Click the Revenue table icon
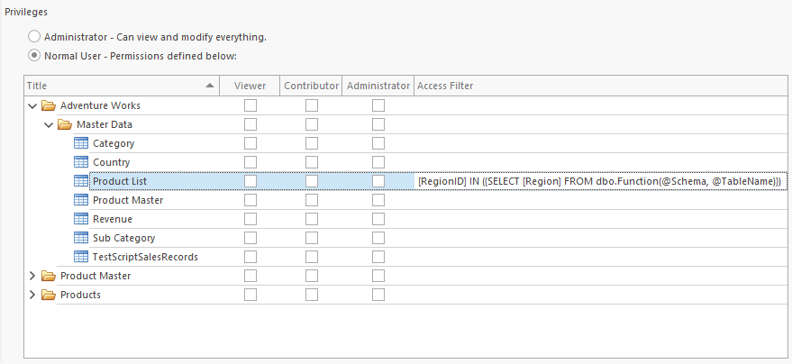This screenshot has height=364, width=792. [81, 219]
